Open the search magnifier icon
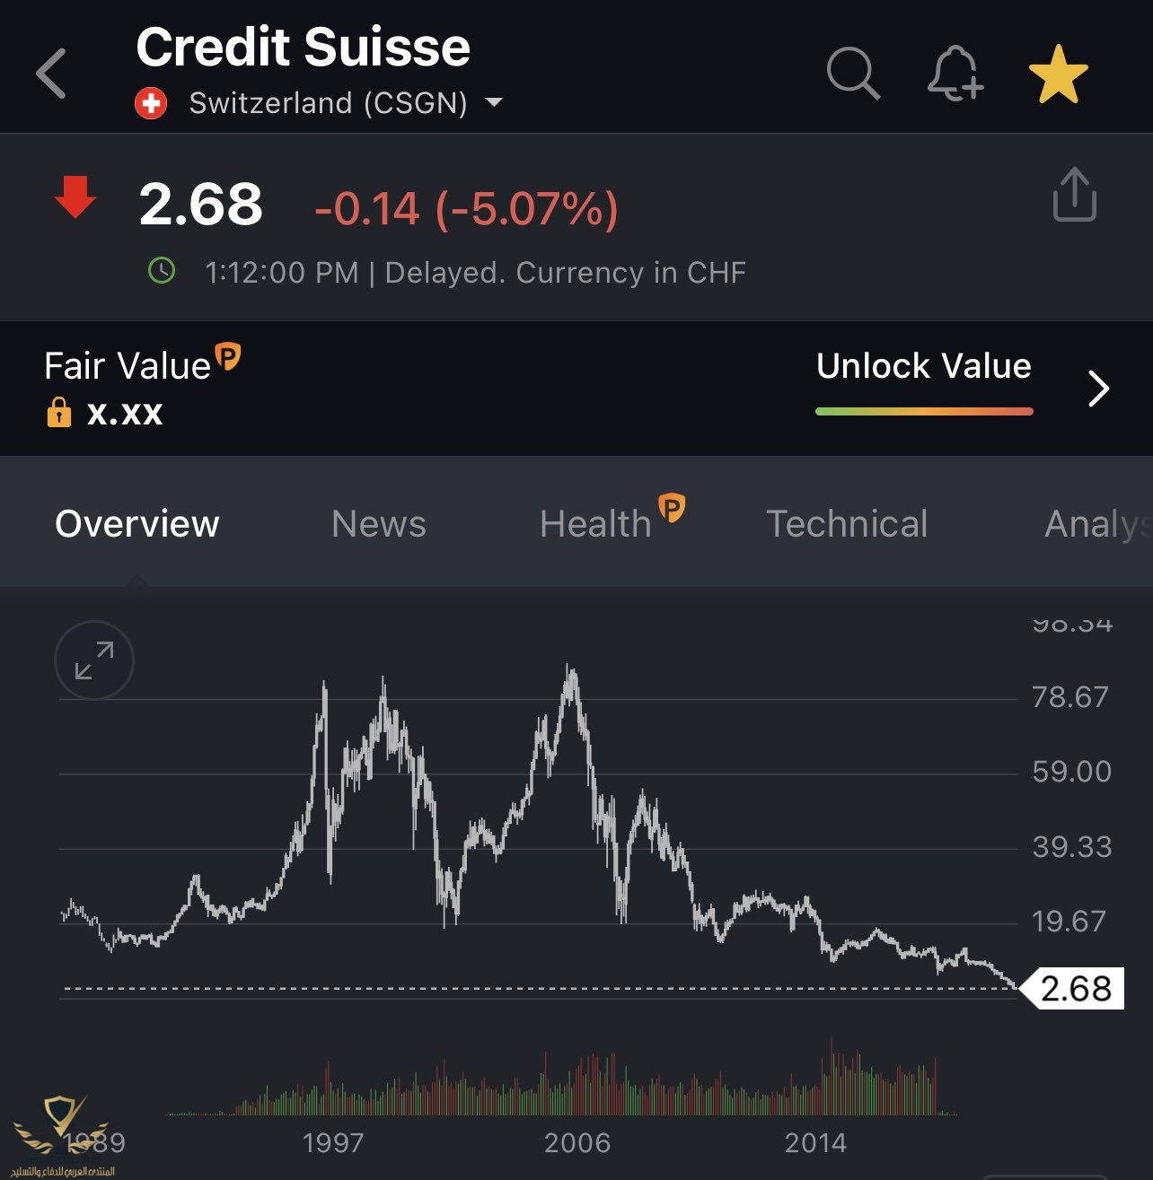1153x1180 pixels. coord(853,73)
